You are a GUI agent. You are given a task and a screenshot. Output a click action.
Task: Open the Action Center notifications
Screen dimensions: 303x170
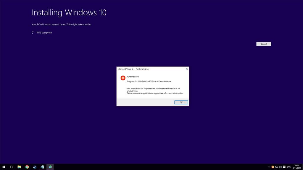click(x=284, y=167)
